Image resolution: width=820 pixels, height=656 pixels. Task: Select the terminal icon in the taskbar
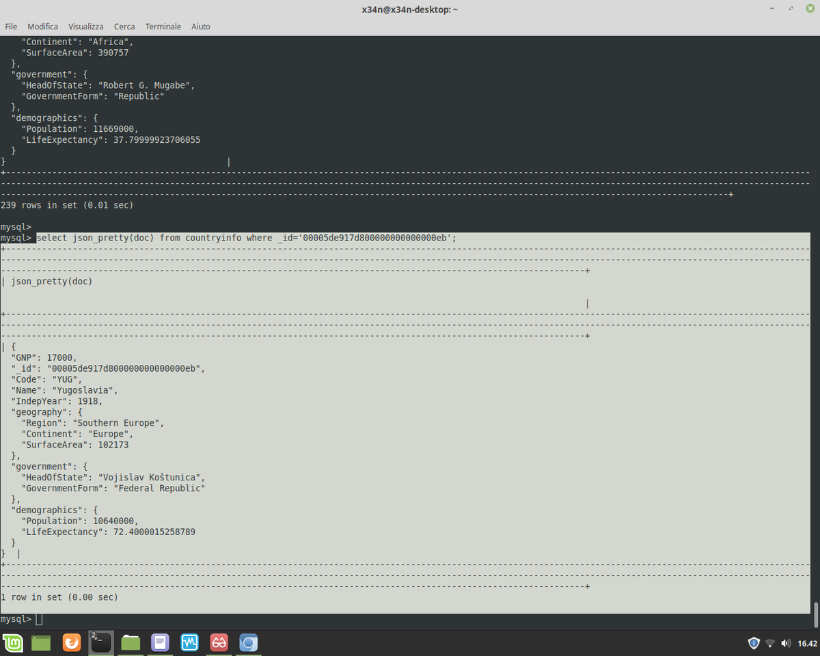(x=101, y=642)
